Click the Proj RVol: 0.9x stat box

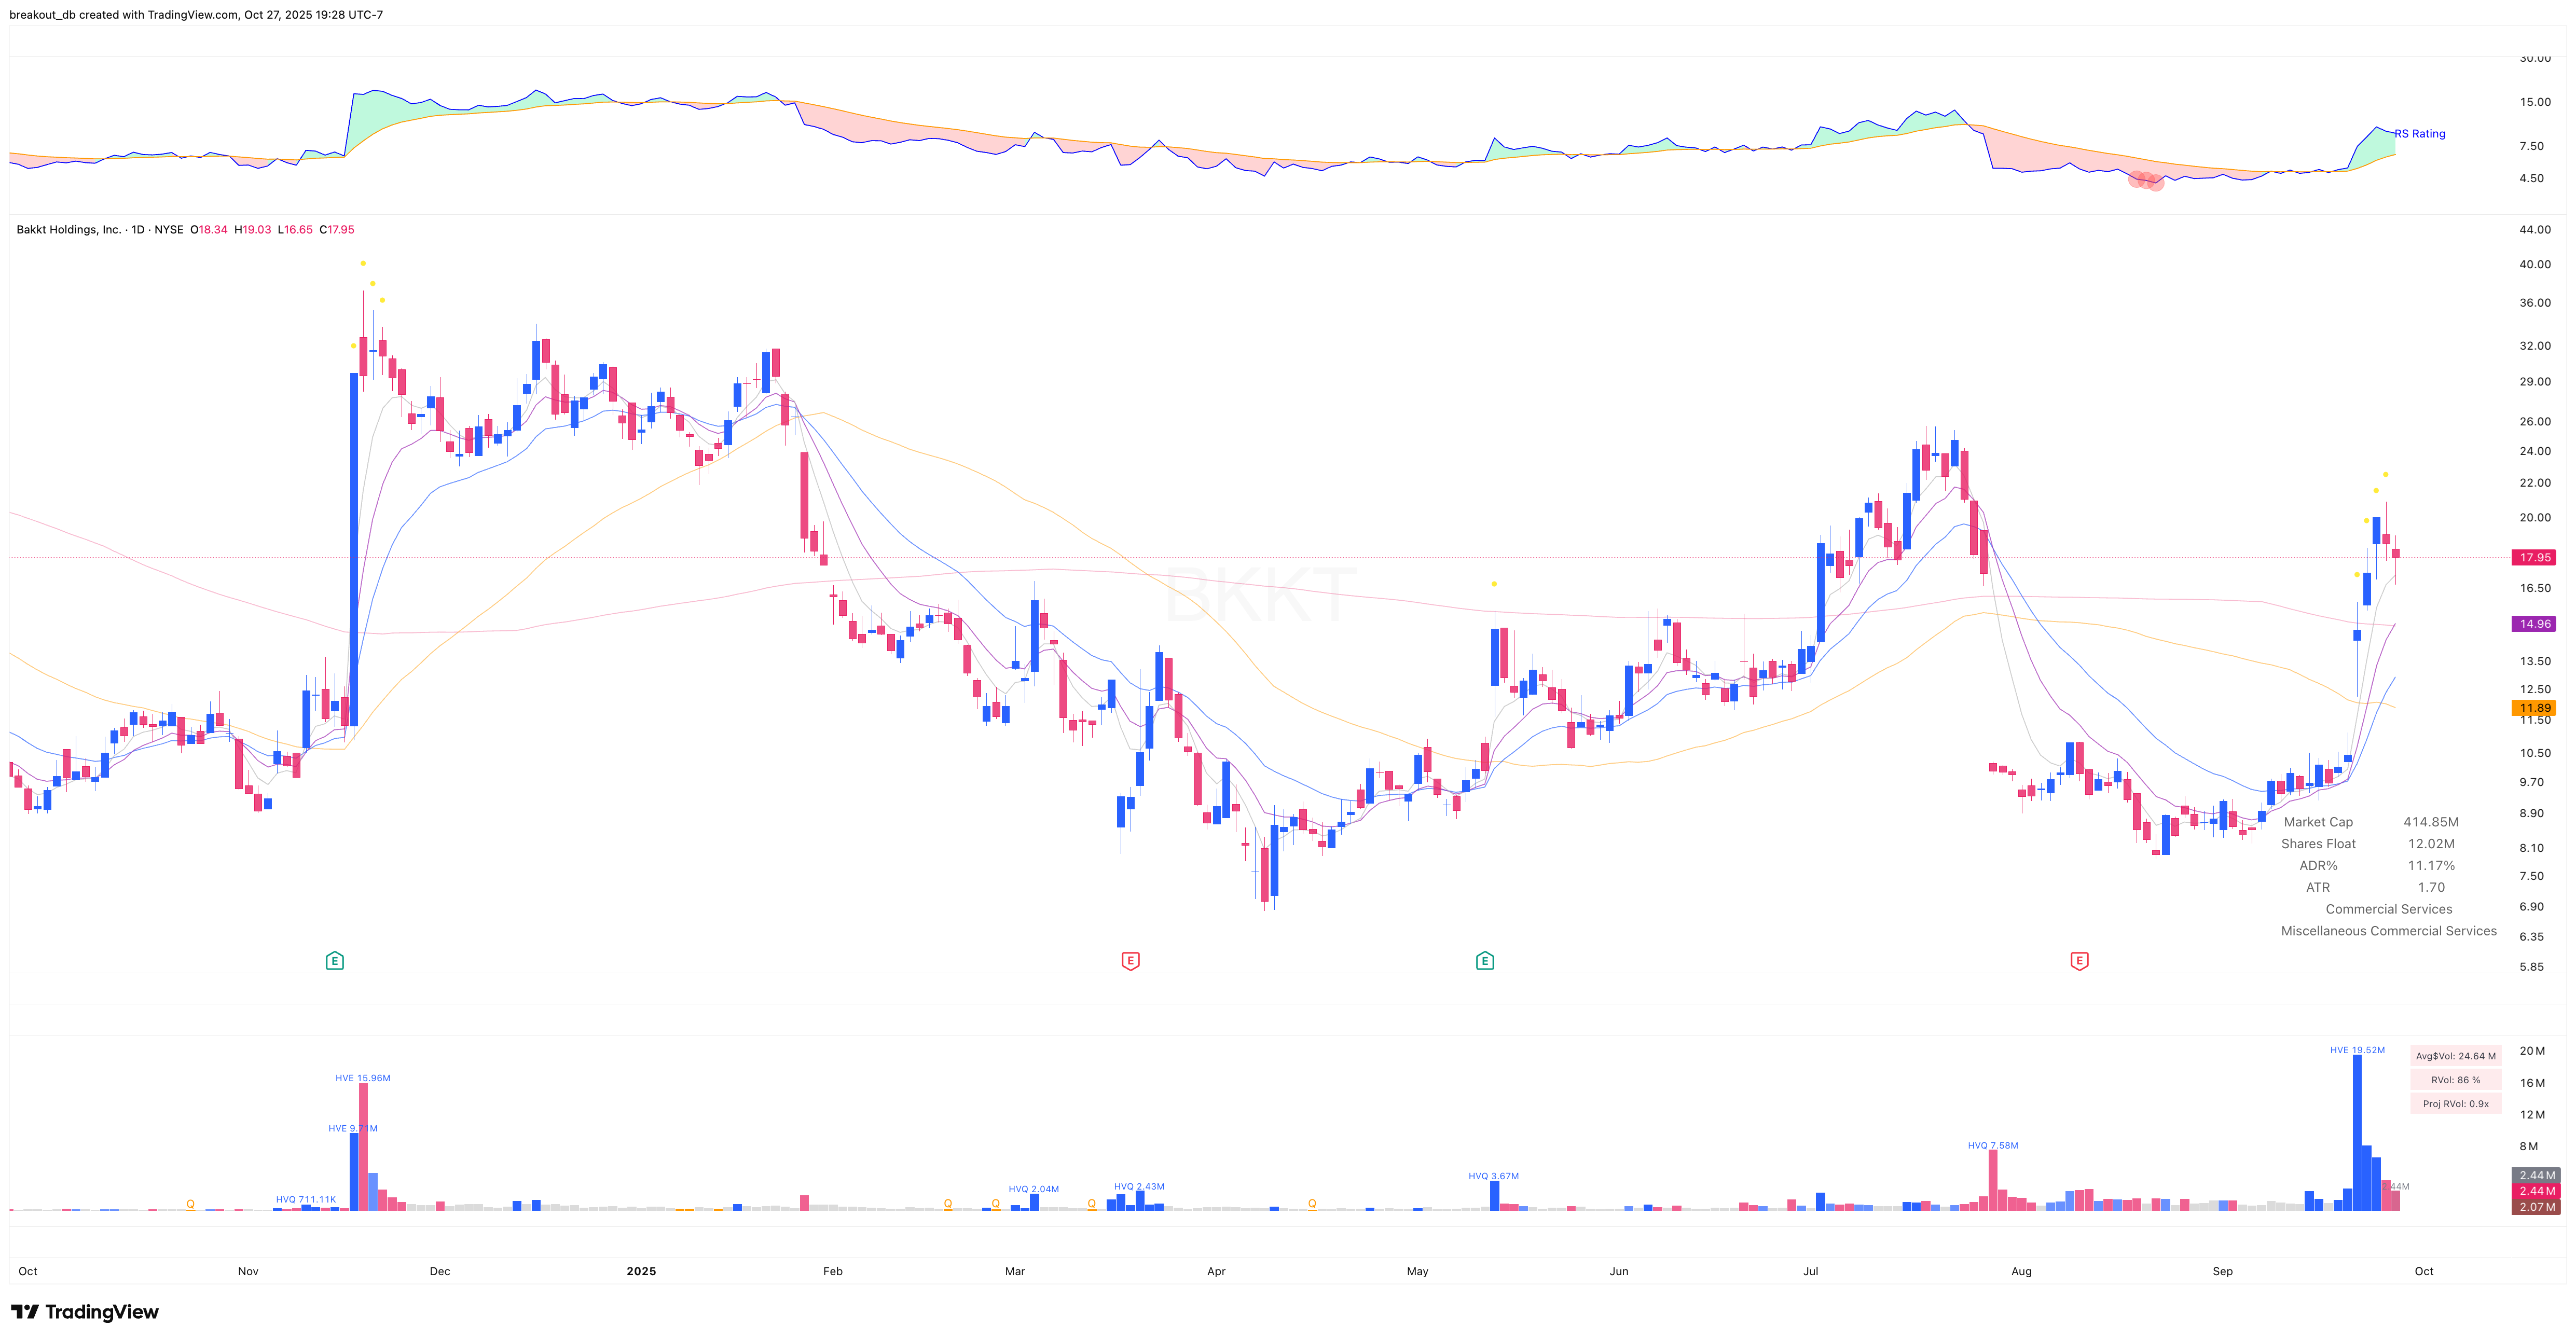pos(2455,1103)
